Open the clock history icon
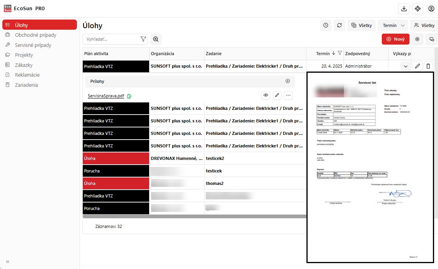Image resolution: width=438 pixels, height=269 pixels. click(326, 25)
